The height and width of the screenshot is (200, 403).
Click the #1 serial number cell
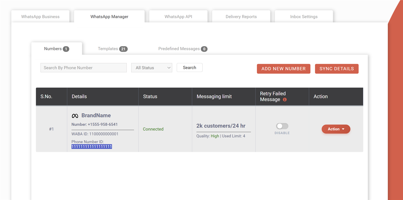51,129
